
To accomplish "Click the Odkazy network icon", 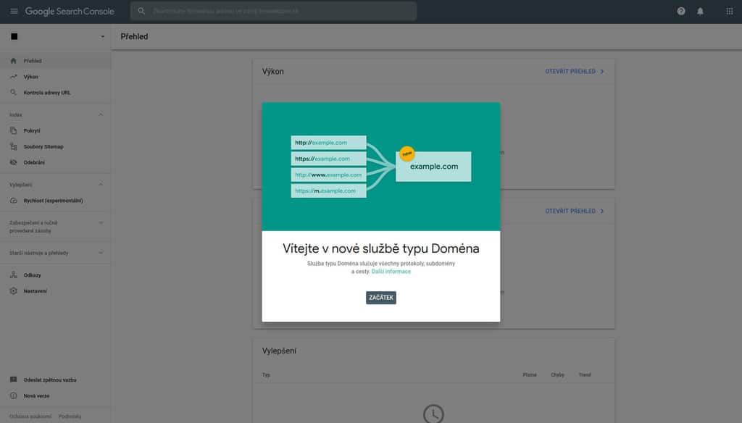I will click(x=13, y=275).
